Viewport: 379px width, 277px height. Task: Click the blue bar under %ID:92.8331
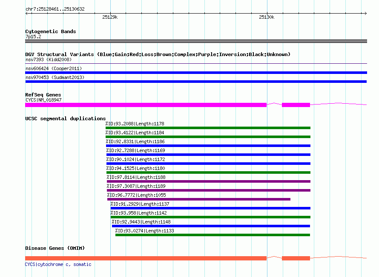[208, 146]
